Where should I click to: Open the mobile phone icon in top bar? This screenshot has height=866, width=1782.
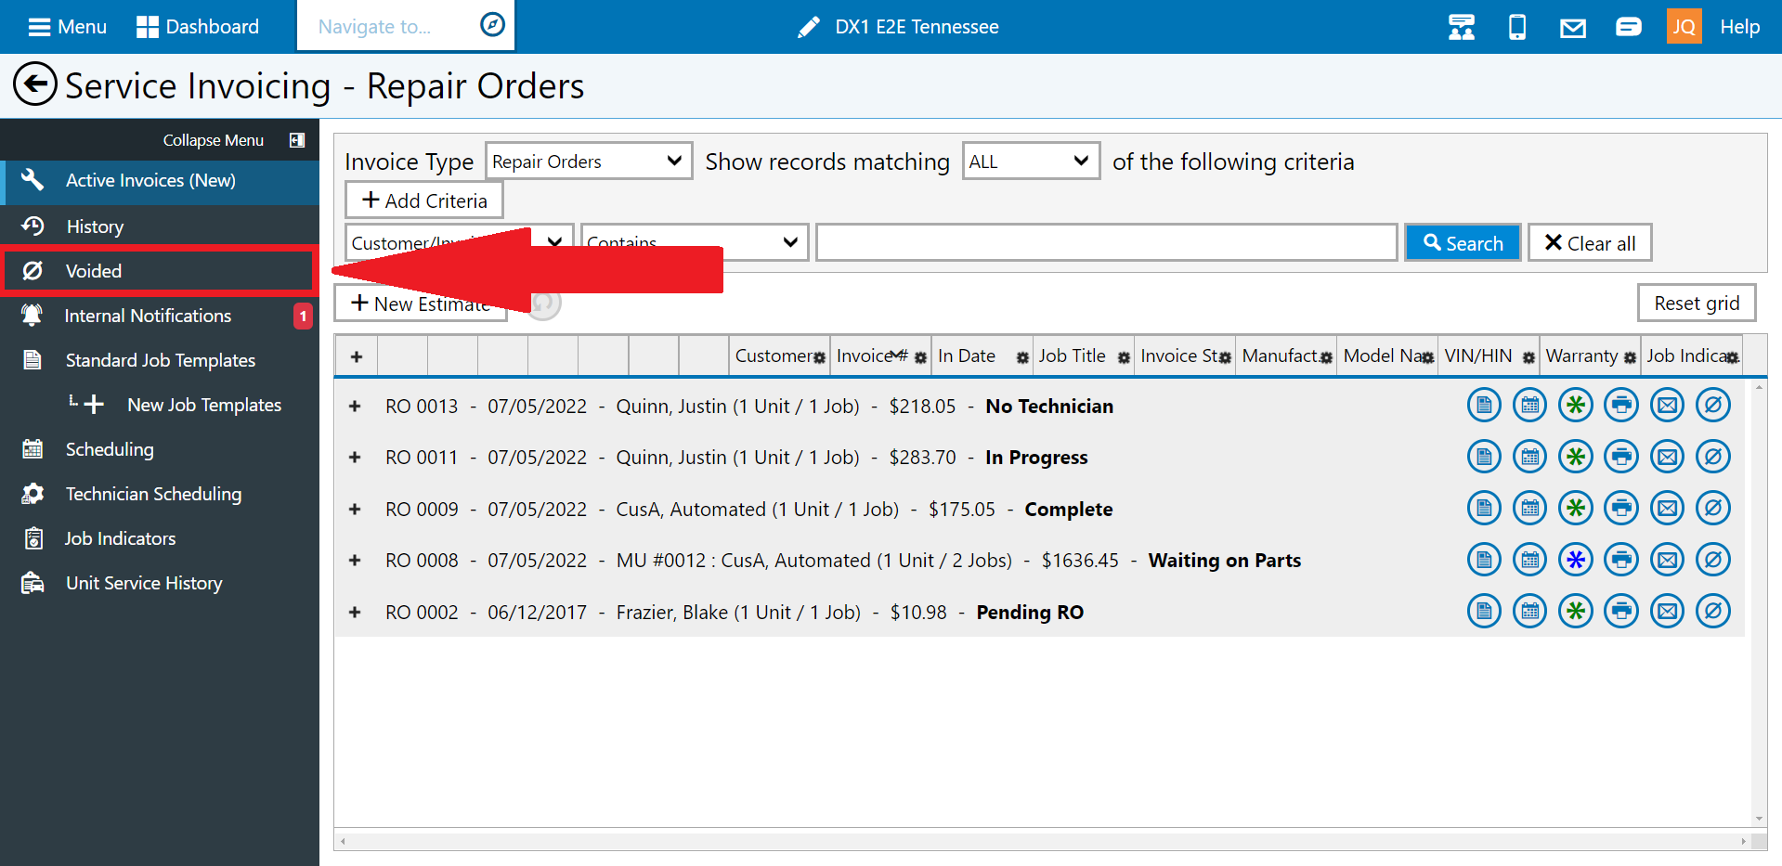[1517, 27]
